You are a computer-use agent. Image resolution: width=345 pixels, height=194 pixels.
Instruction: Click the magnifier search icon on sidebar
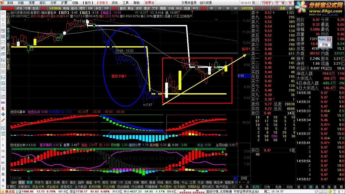pyautogui.click(x=3, y=89)
